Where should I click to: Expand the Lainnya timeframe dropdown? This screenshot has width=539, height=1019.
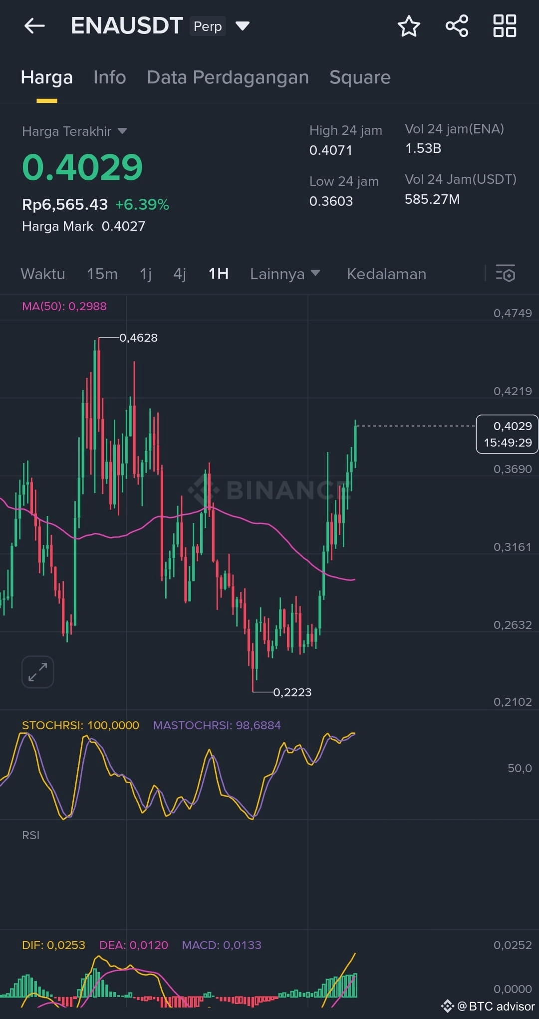coord(285,274)
